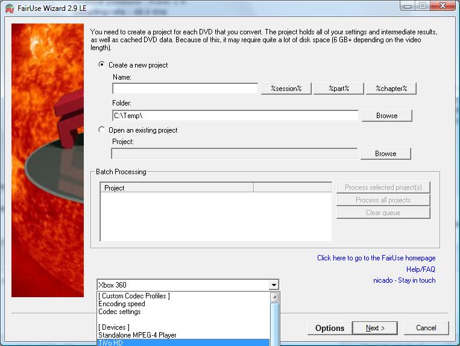
Task: Insert the %session% placeholder
Action: click(x=286, y=89)
